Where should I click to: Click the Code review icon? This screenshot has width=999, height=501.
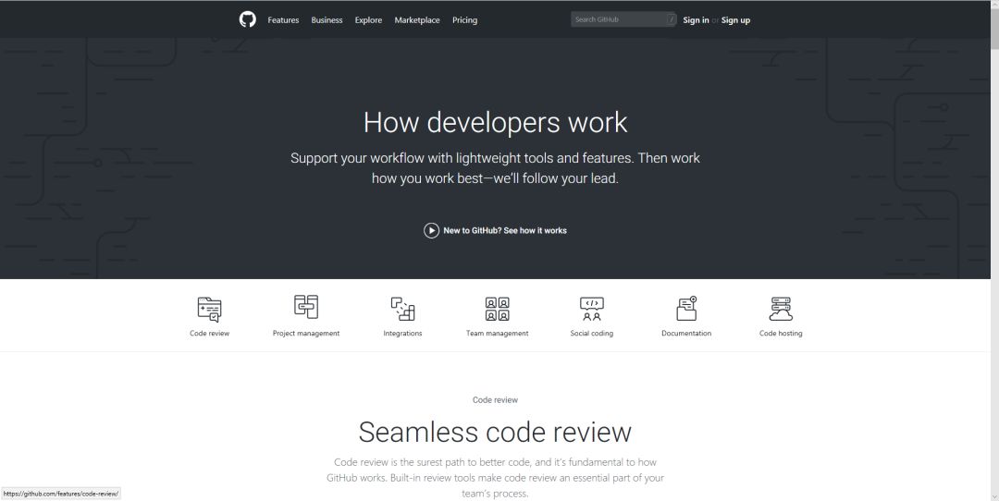click(210, 310)
